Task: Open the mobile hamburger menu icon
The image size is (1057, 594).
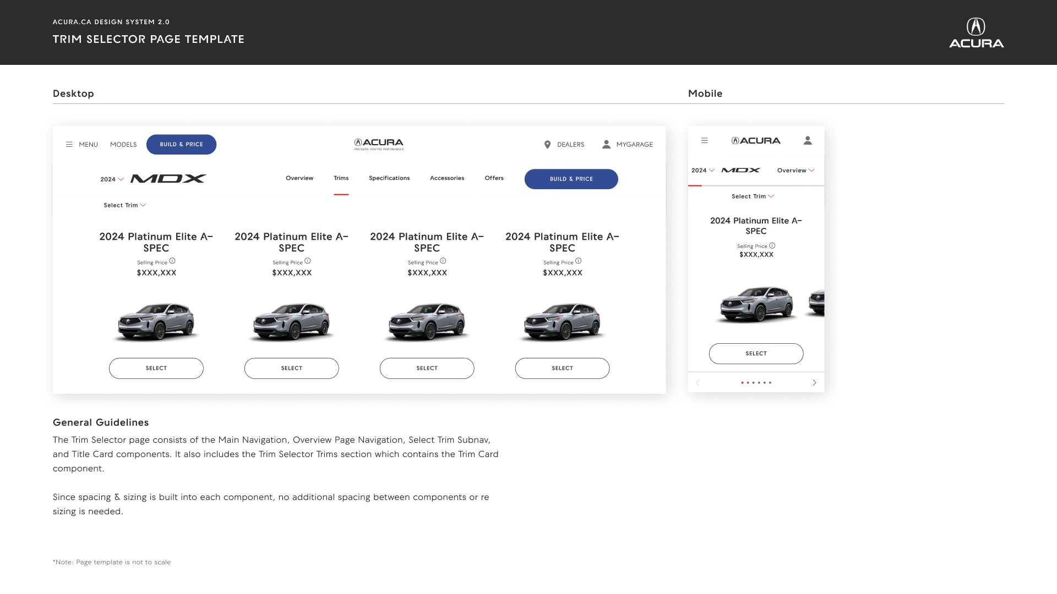Action: [704, 141]
